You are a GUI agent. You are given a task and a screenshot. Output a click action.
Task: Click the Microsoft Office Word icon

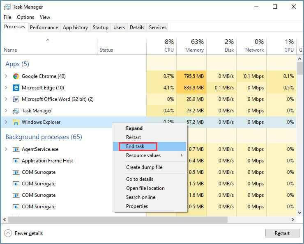pos(16,99)
